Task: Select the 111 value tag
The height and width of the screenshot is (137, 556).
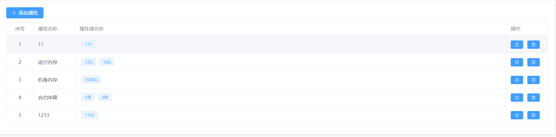Action: tap(88, 44)
